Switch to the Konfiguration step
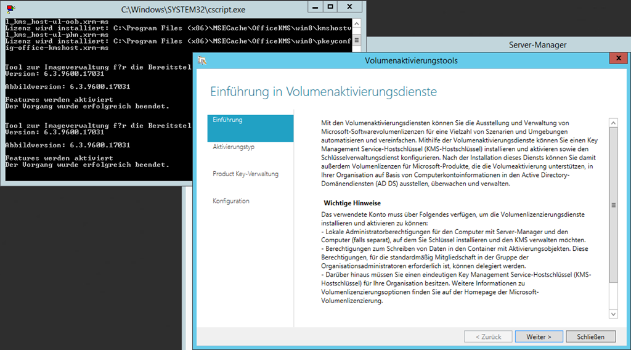Screen dimensions: 631x350 coord(231,201)
